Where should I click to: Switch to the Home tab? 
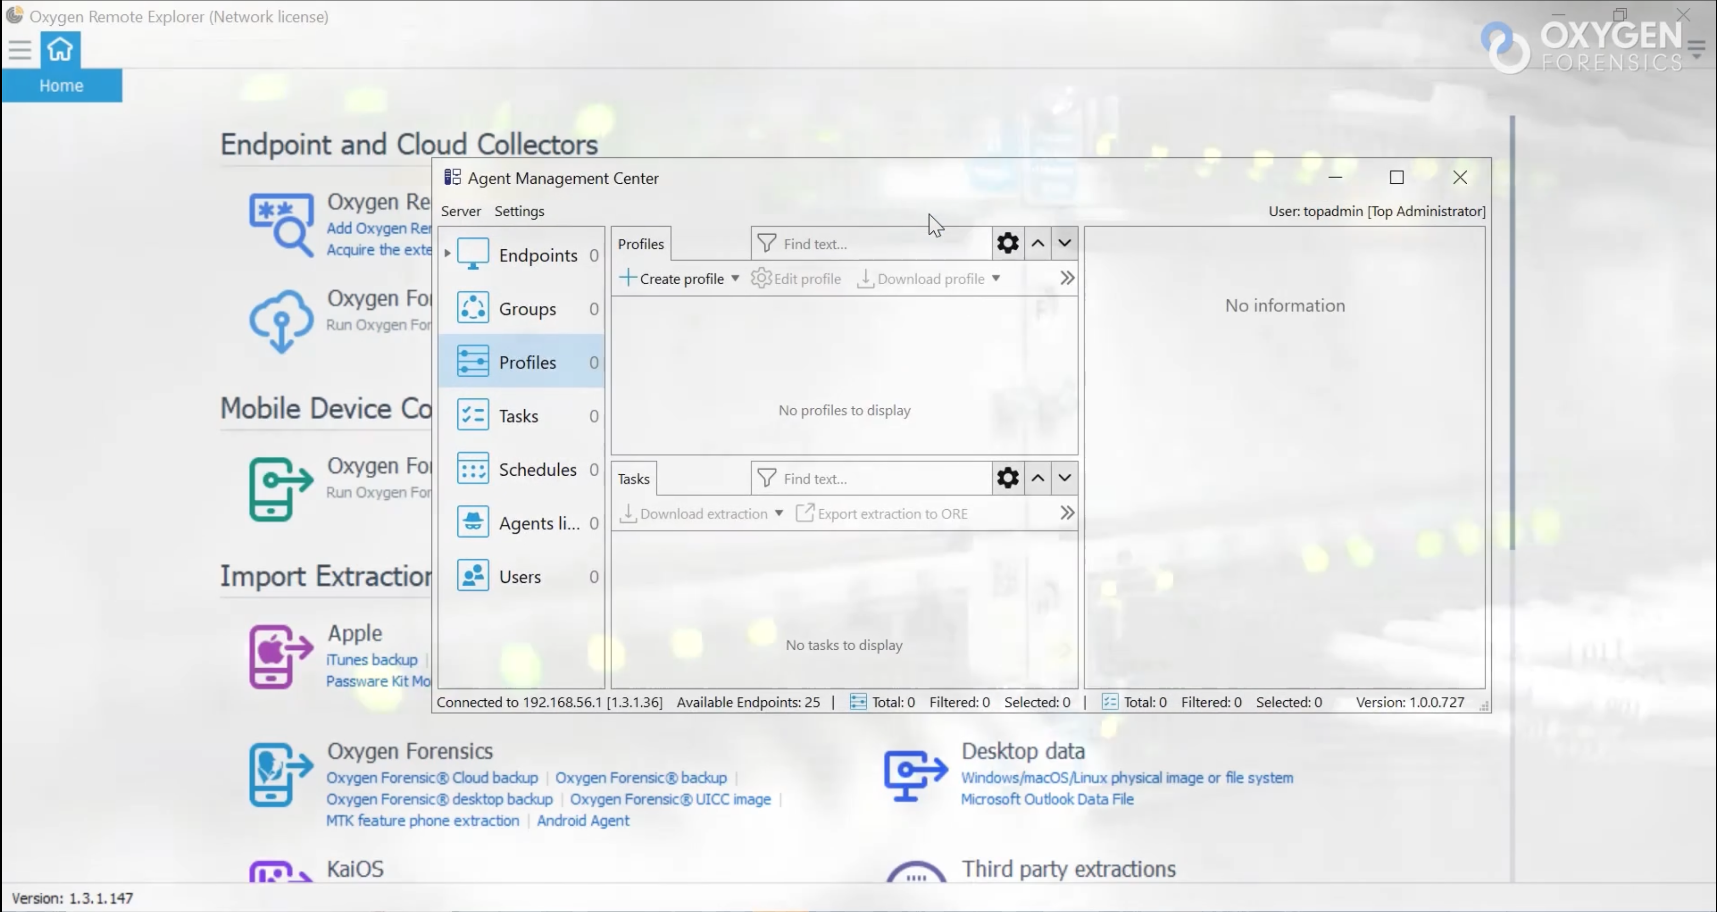click(x=62, y=85)
